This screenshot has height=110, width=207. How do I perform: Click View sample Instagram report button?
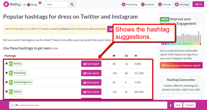pos(181,65)
